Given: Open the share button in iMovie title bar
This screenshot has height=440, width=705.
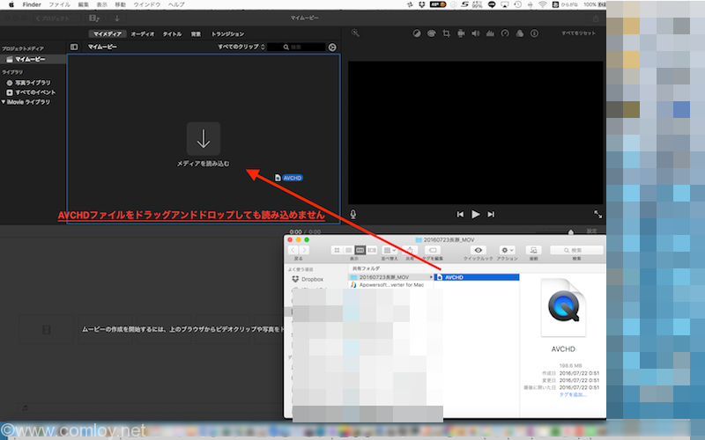Looking at the screenshot, I should pos(596,18).
